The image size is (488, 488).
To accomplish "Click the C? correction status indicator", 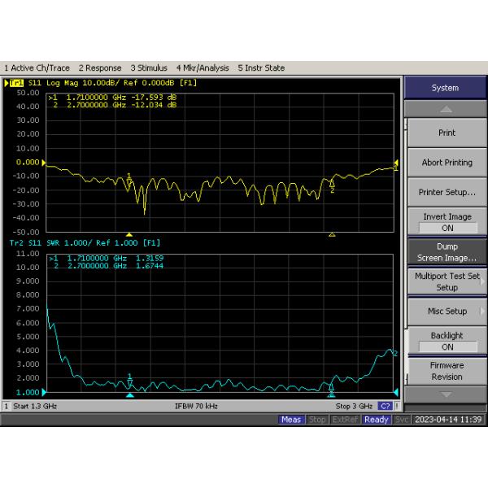I will coord(385,406).
